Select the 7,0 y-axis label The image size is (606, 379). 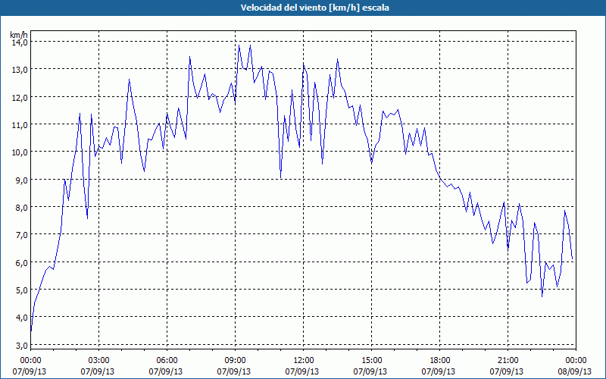coord(21,235)
